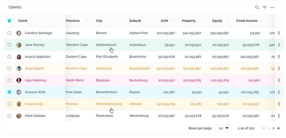Expand the Fixed Income column chevron

pyautogui.click(x=261, y=21)
